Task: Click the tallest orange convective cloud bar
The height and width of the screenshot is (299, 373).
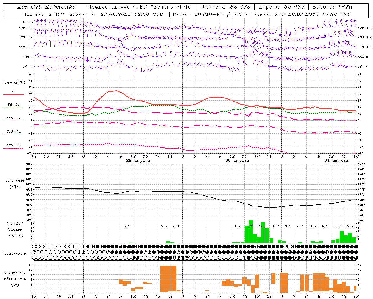Action: (x=168, y=279)
